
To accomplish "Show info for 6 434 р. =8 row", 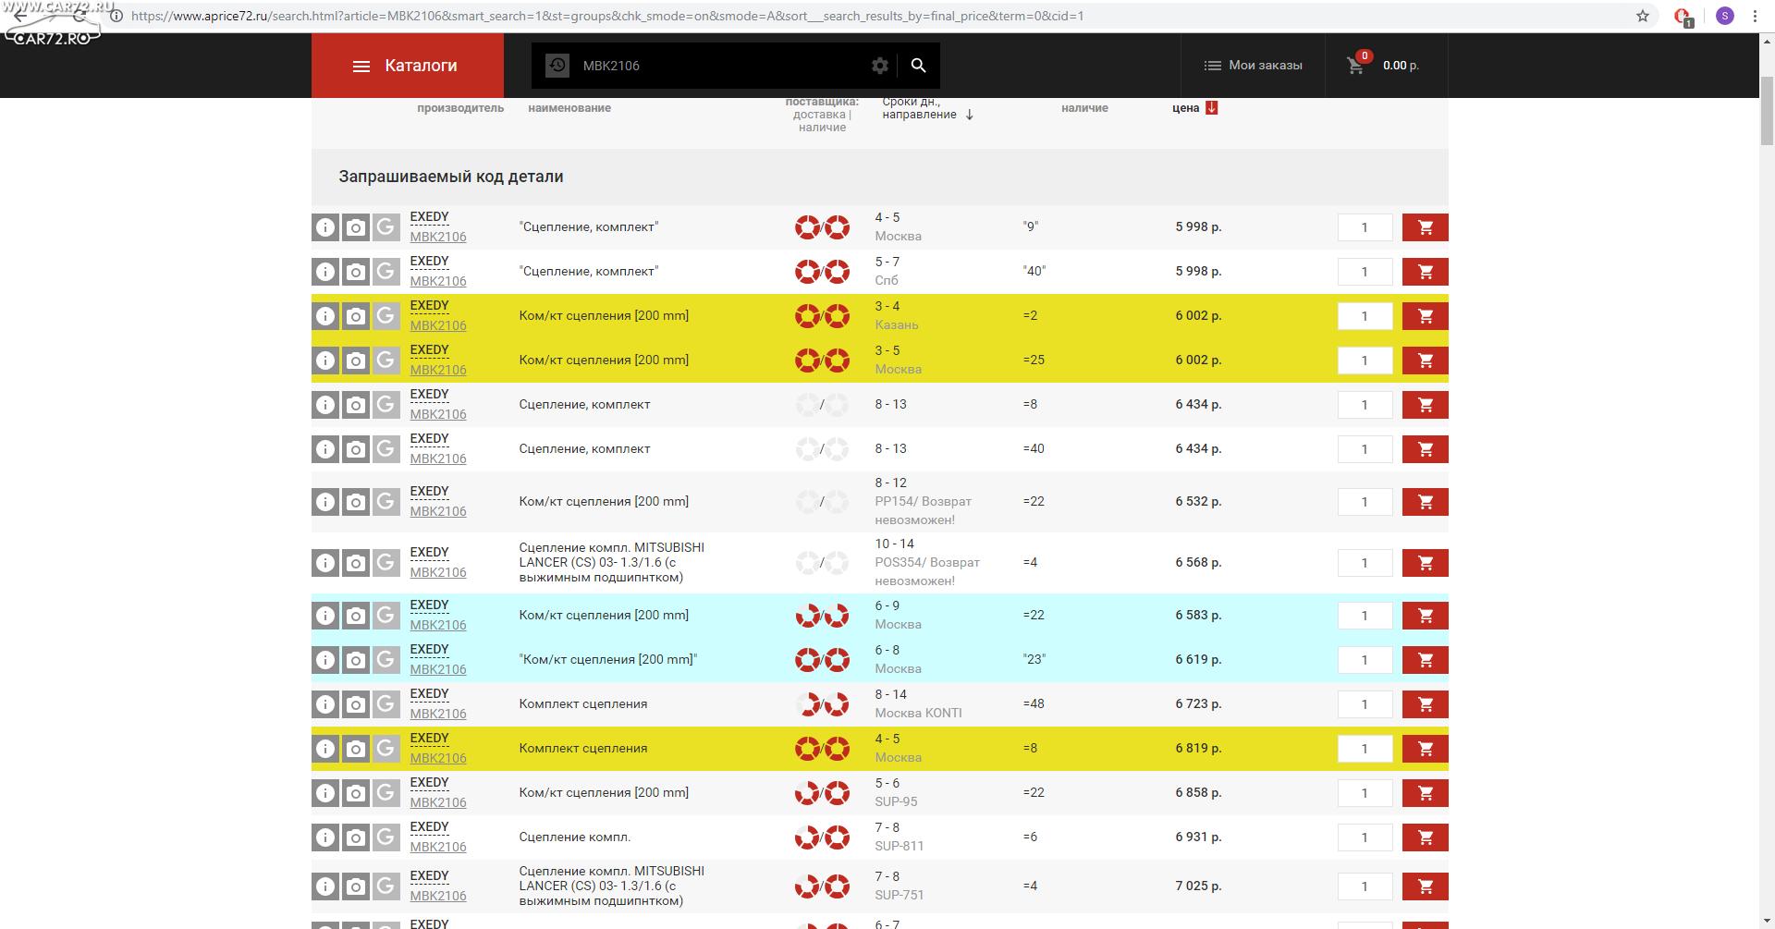I will [325, 405].
